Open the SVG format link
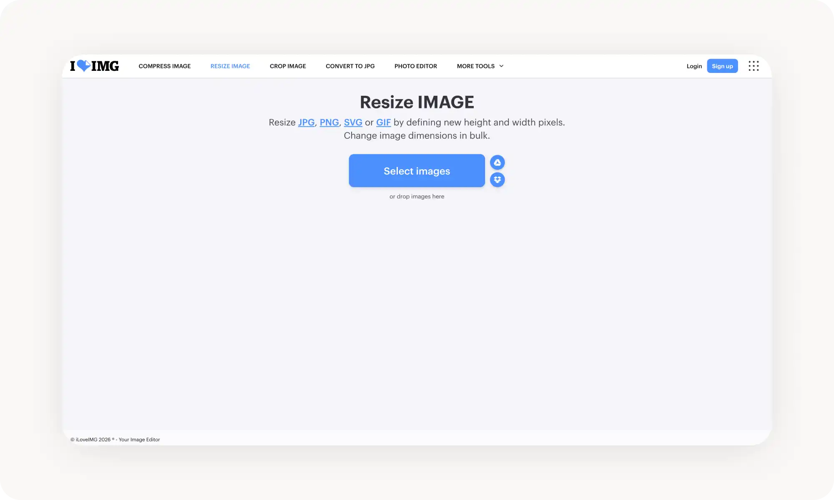The width and height of the screenshot is (834, 500). (353, 122)
